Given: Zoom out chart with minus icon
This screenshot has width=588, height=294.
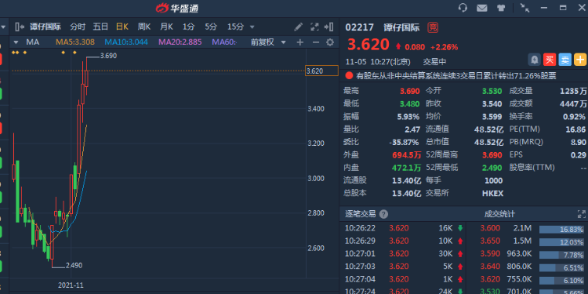Looking at the screenshot, I should click(316, 42).
